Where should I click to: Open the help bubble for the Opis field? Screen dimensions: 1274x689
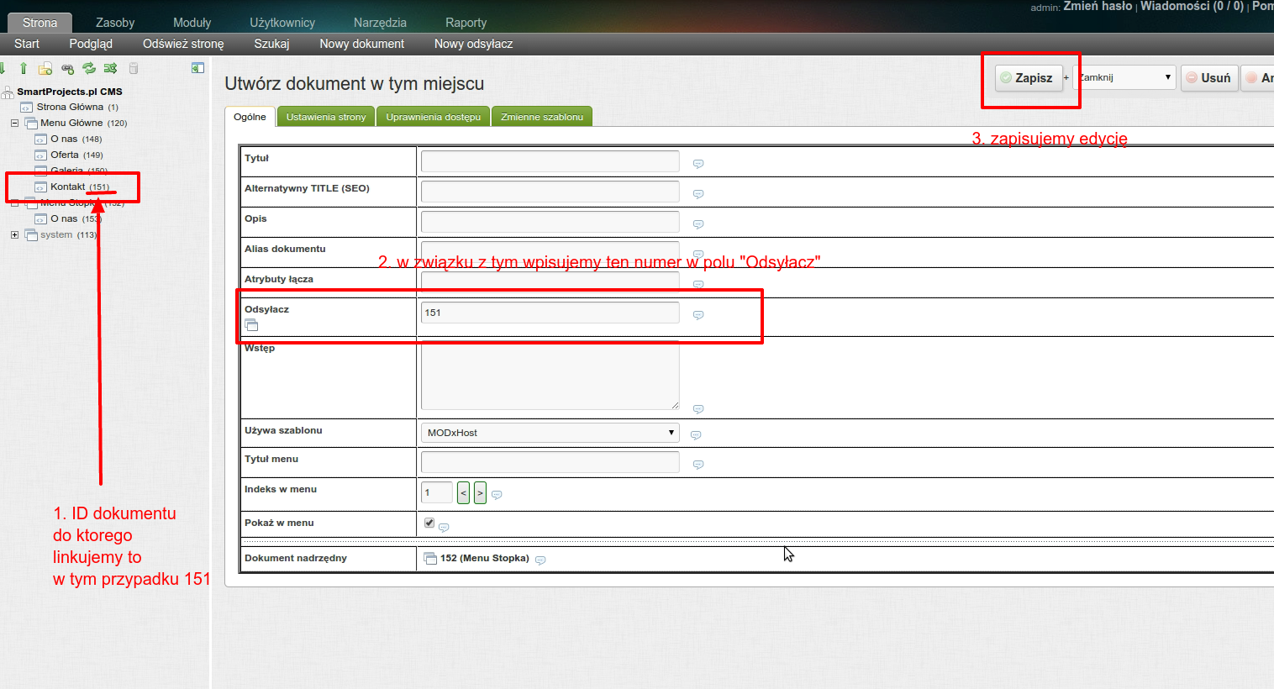698,224
